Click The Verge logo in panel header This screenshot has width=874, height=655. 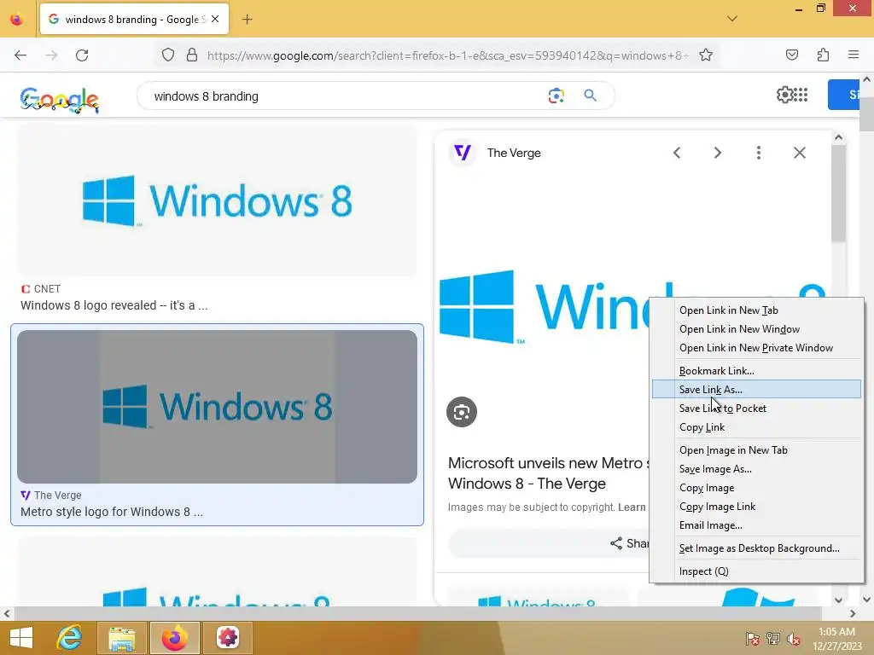463,152
